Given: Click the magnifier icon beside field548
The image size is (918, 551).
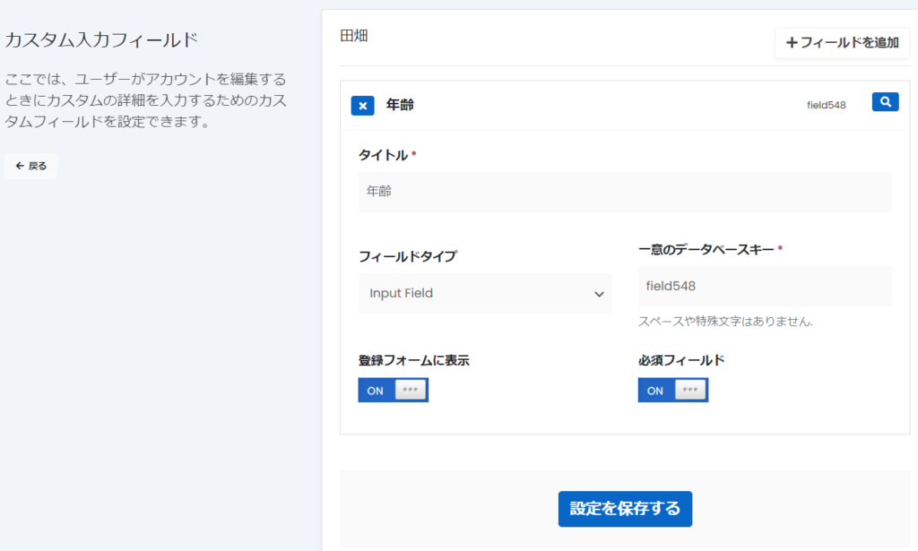Looking at the screenshot, I should [x=885, y=102].
